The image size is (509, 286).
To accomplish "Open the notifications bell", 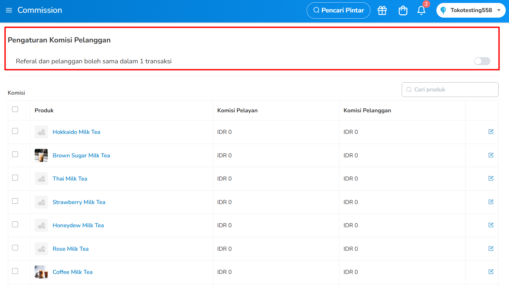I will tap(421, 10).
